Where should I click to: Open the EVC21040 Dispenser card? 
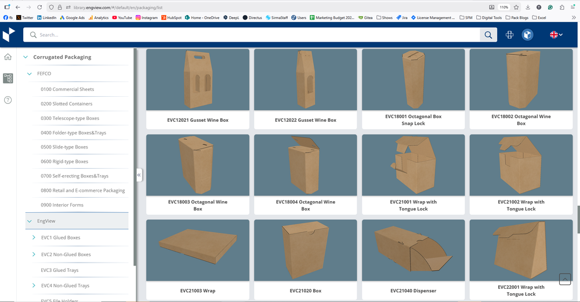click(413, 260)
